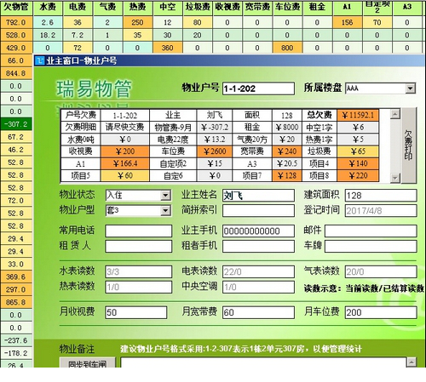
Task: Click the 租金 column header
Action: [317, 8]
